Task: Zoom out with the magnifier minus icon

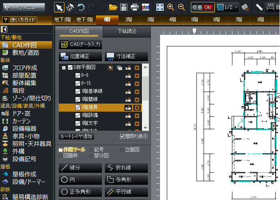Action: click(181, 7)
